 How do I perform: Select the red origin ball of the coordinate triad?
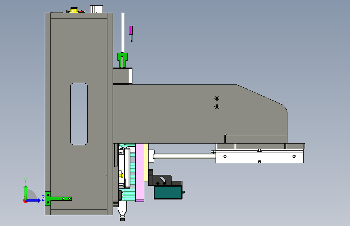click(25, 201)
